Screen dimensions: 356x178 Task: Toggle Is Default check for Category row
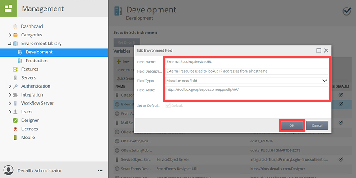tap(340, 95)
